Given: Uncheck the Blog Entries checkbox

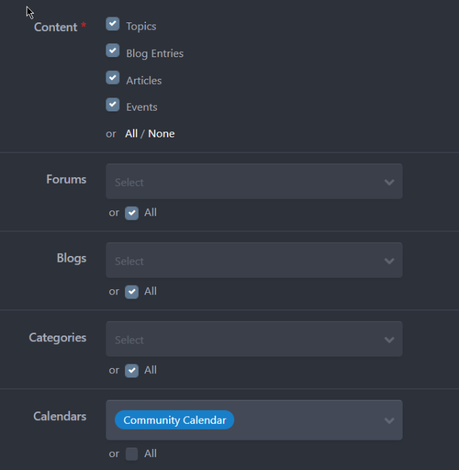Looking at the screenshot, I should click(x=113, y=51).
